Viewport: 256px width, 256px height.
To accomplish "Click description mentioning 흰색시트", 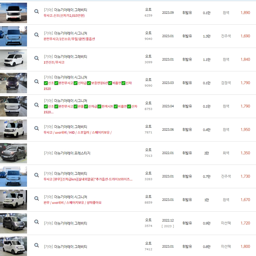I will point(90,109).
